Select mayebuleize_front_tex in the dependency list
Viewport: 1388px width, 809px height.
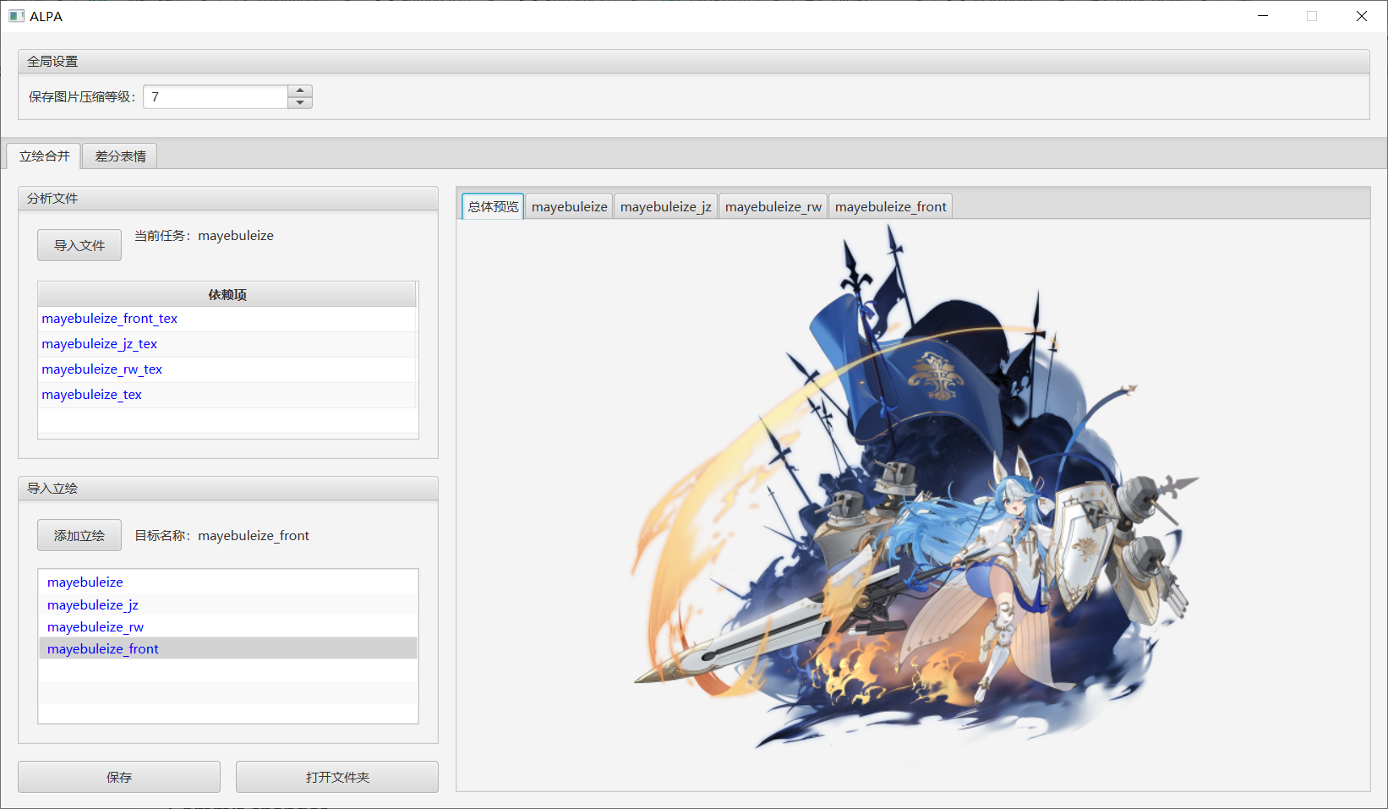pos(109,319)
